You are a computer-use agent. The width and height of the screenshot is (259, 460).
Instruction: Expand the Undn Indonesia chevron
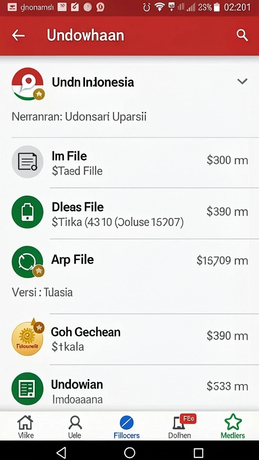click(242, 81)
